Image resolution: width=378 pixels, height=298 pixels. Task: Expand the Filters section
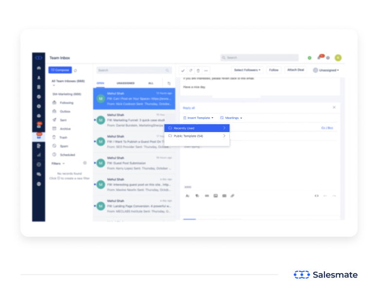[58, 163]
